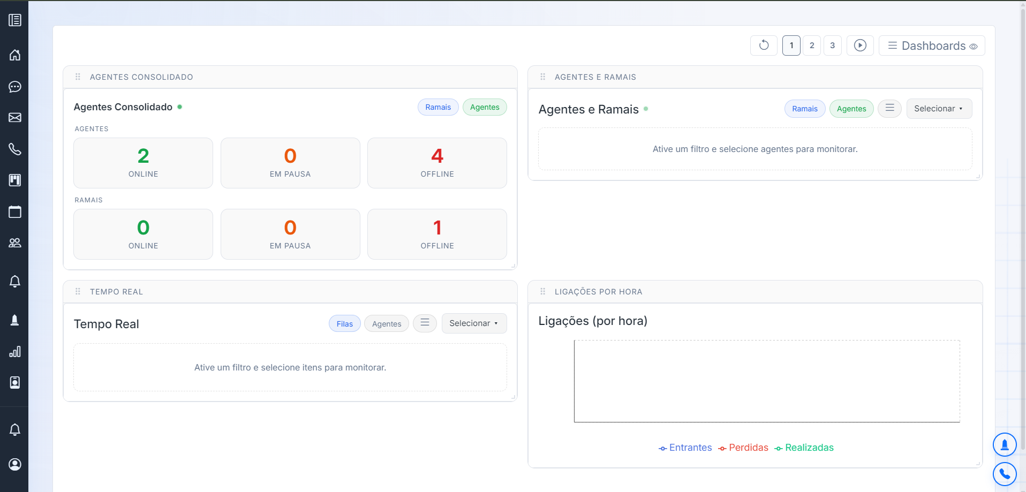This screenshot has width=1026, height=492.
Task: Open the Dashboards menu
Action: pyautogui.click(x=932, y=46)
